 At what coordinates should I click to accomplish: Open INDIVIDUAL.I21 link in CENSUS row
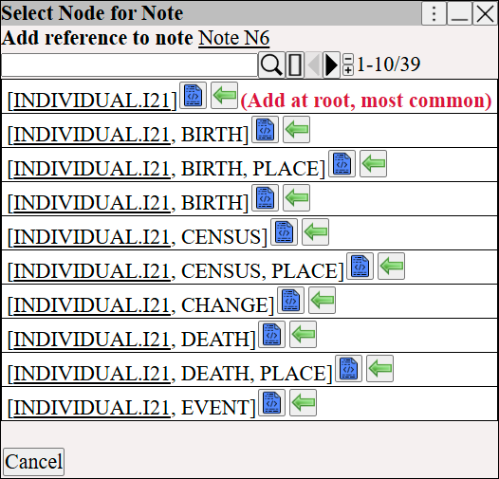(x=92, y=236)
